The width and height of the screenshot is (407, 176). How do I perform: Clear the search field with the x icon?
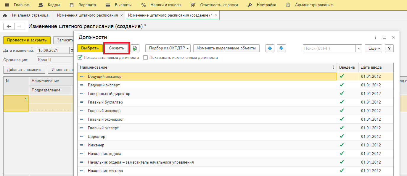(358, 48)
